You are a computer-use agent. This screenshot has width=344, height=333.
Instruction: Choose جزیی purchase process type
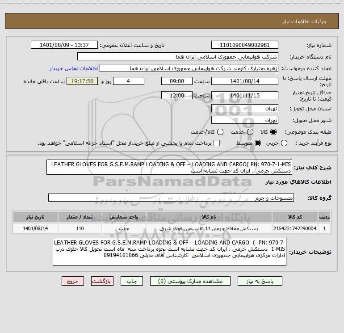(284, 143)
